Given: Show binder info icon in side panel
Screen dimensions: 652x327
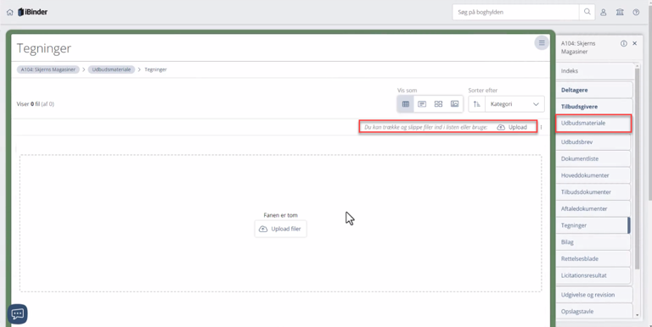Looking at the screenshot, I should pyautogui.click(x=624, y=43).
